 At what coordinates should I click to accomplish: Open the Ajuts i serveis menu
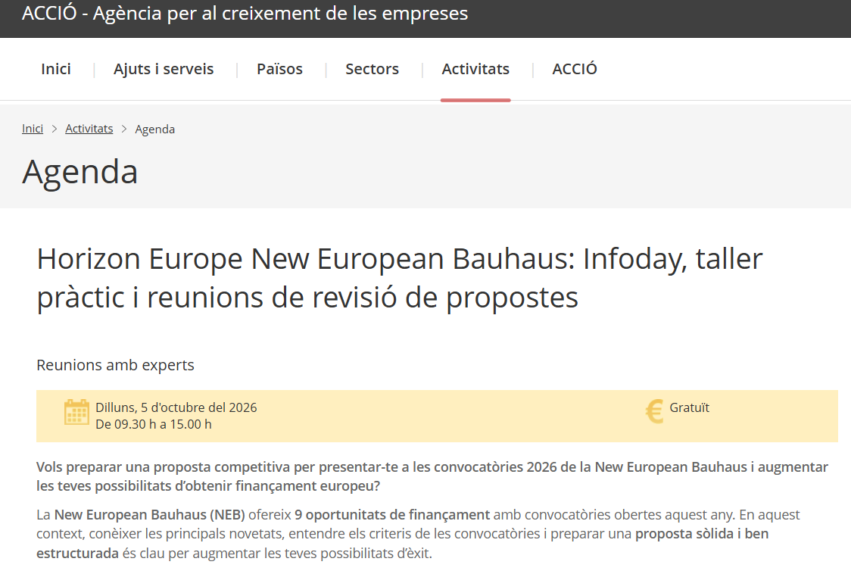point(164,69)
